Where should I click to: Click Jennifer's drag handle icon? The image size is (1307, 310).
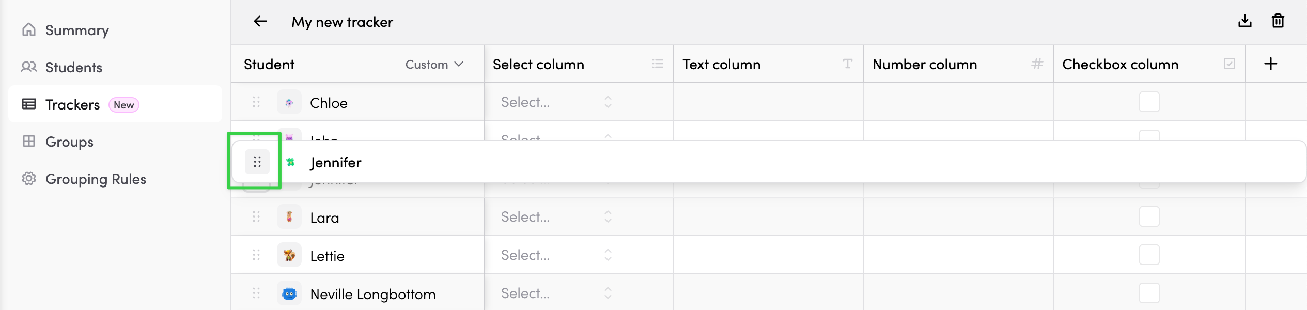point(257,162)
